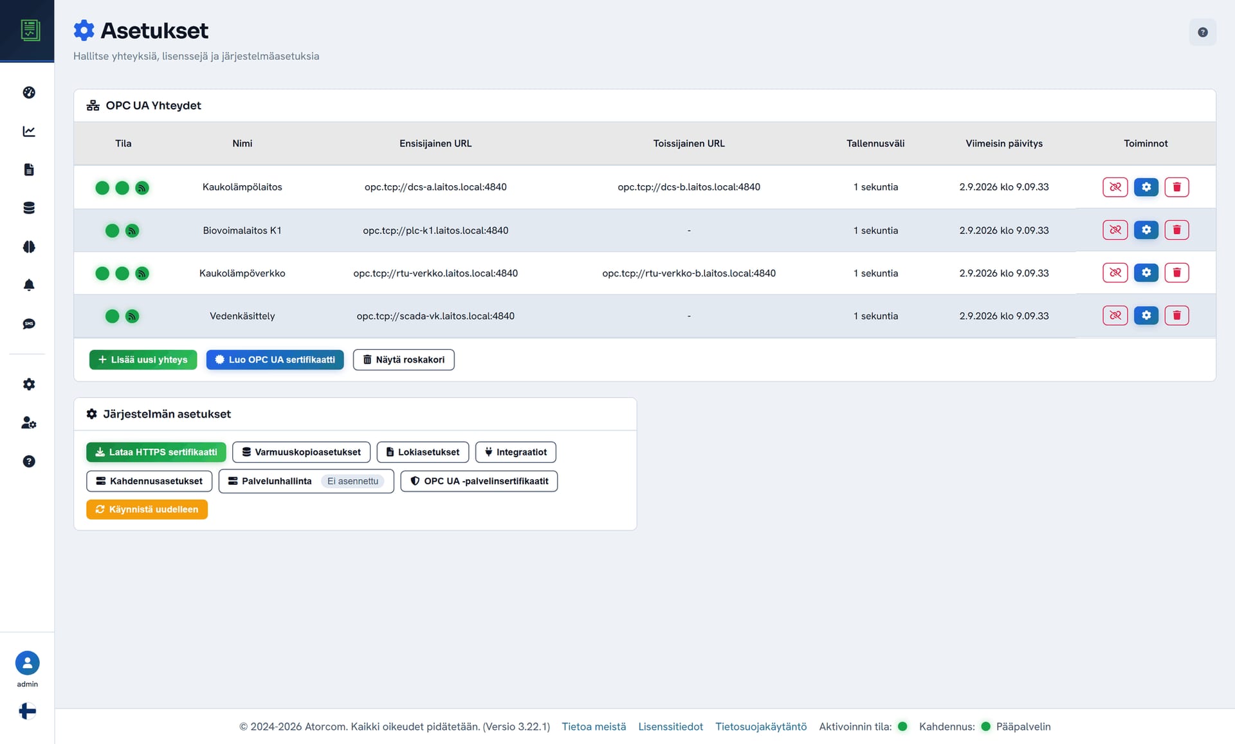Switch language with the Finnish flag icon
This screenshot has height=744, width=1235.
click(x=28, y=711)
